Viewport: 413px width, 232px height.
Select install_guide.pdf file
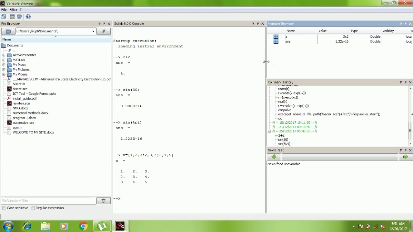(25, 99)
